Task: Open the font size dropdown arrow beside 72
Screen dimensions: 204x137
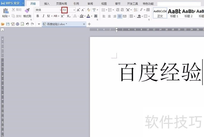Action: pyautogui.click(x=74, y=10)
